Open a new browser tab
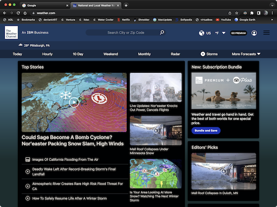The width and height of the screenshot is (277, 207). point(126,6)
